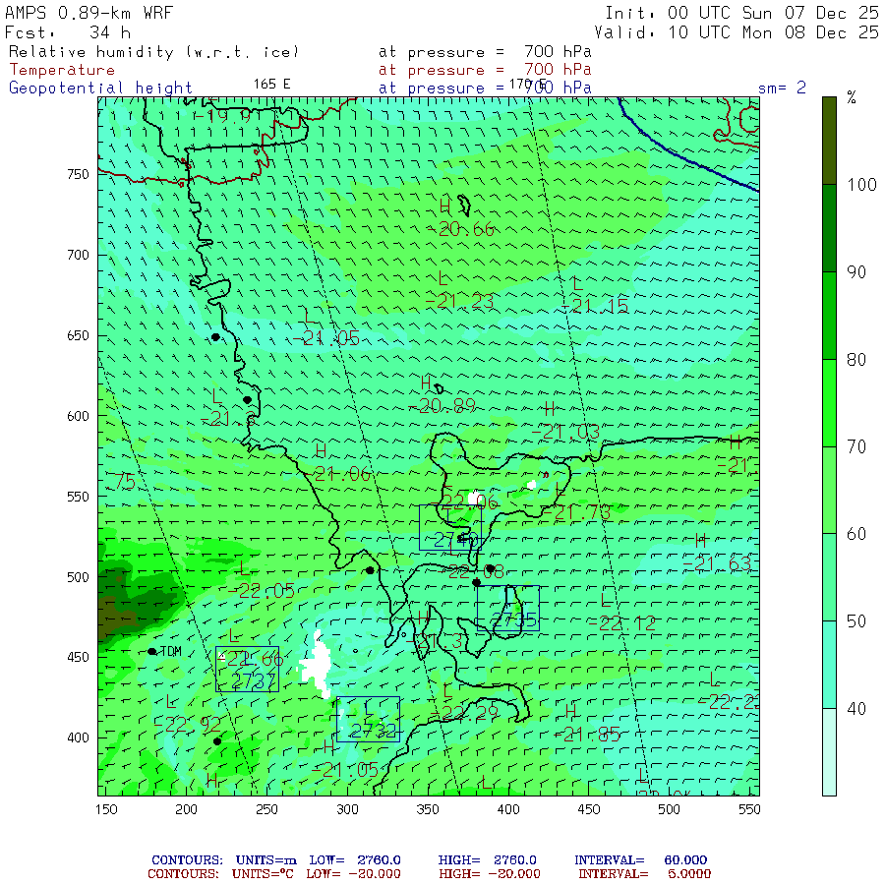Click the '-20.89' temperature high label

tap(442, 406)
